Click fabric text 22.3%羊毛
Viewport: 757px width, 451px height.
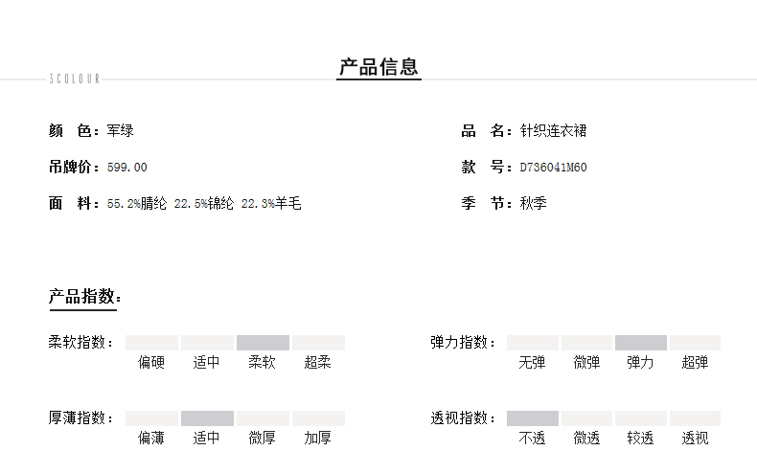click(271, 204)
